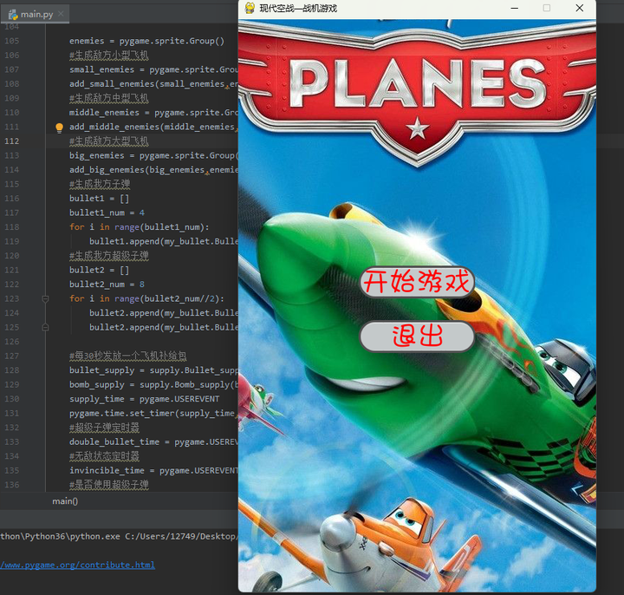The width and height of the screenshot is (624, 595).
Task: Click line number 136 in gutter
Action: [12, 485]
